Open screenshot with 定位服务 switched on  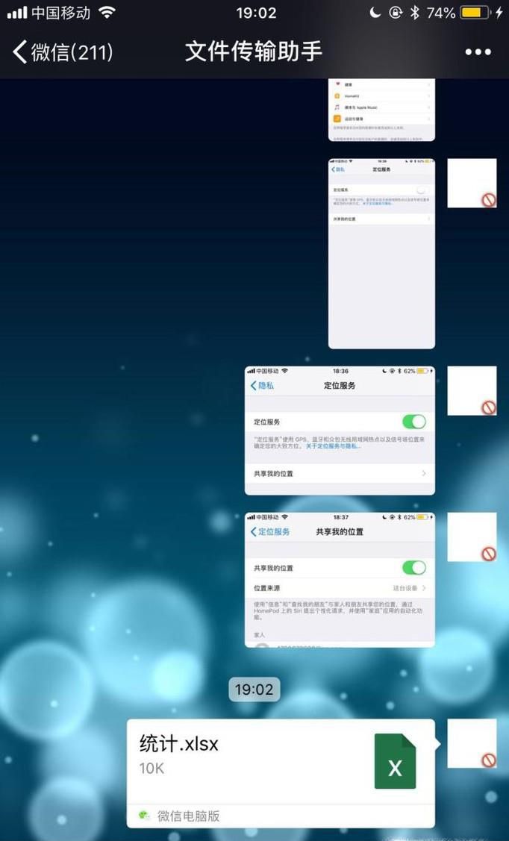pyautogui.click(x=340, y=431)
